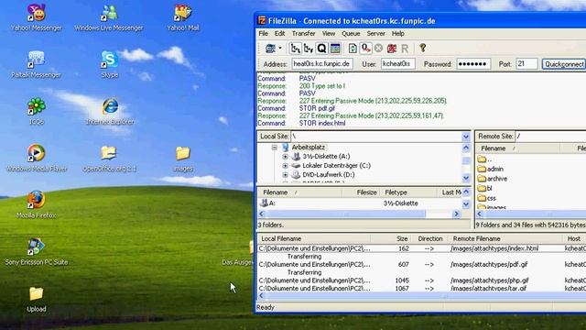Sort local list by Filetype column
586x330 pixels.
409,192
